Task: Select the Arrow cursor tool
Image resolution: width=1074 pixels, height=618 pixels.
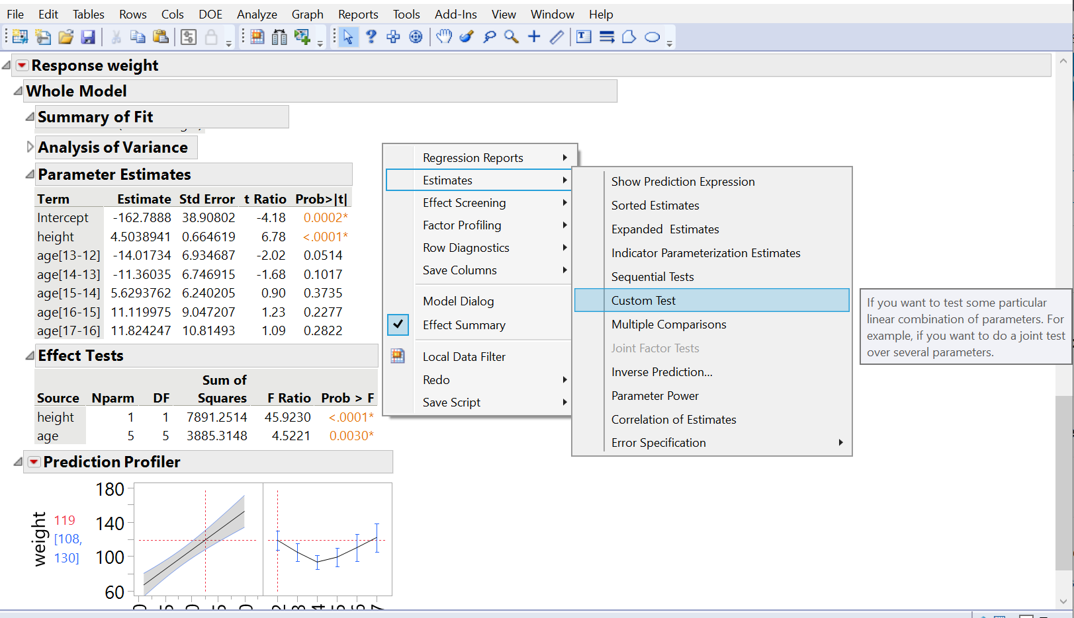Action: [347, 36]
